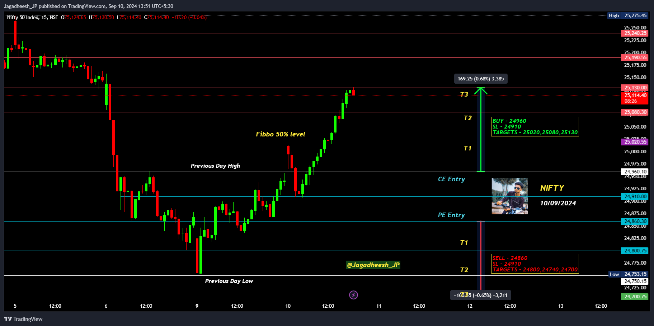
Task: Click the 25,130.00 price label
Action: (635, 88)
